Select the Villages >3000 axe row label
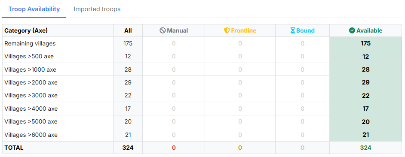This screenshot has height=157, width=405. coord(31,96)
